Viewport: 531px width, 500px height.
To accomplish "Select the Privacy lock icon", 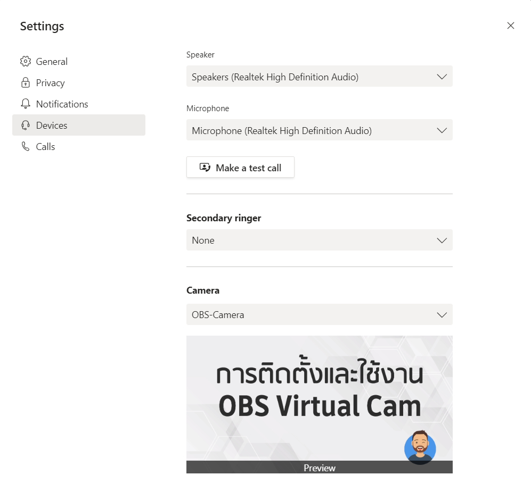I will [x=25, y=82].
